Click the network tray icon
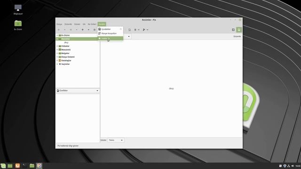 (x=289, y=166)
